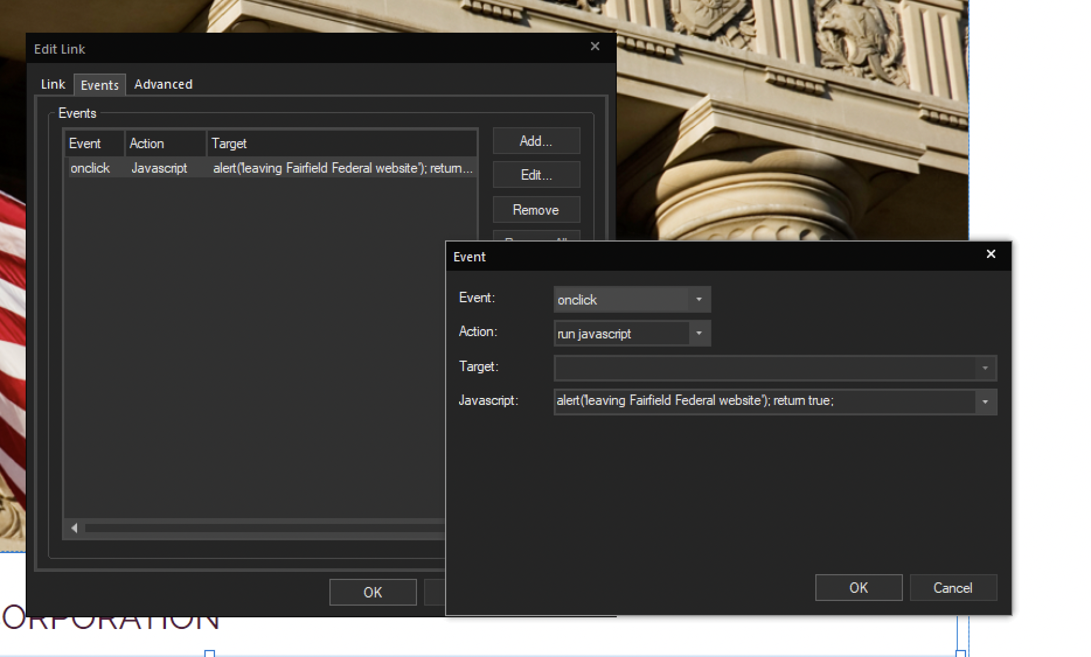Click the alert target cell in events list
Viewport: 1091px width, 657px height.
click(x=343, y=168)
